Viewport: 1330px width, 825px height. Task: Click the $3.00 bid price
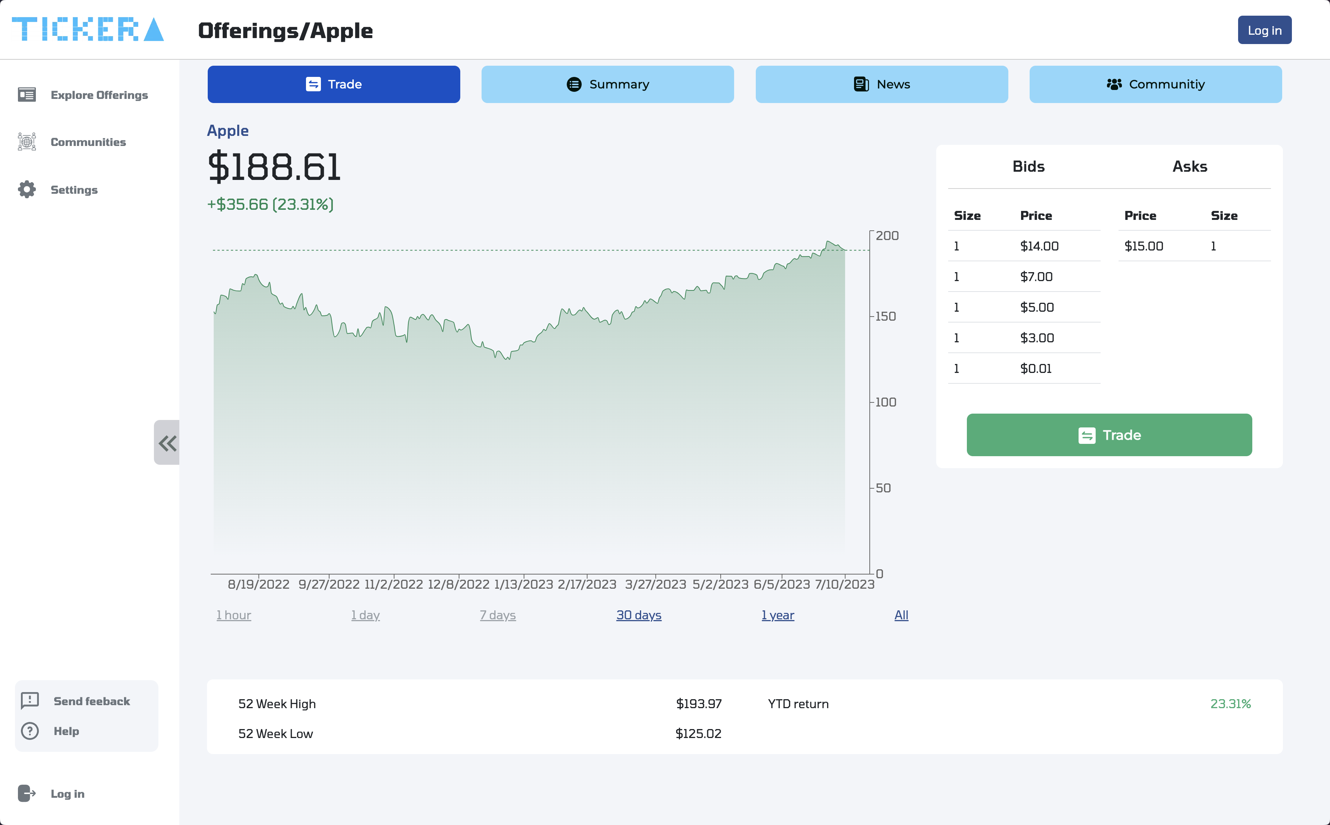pos(1037,338)
